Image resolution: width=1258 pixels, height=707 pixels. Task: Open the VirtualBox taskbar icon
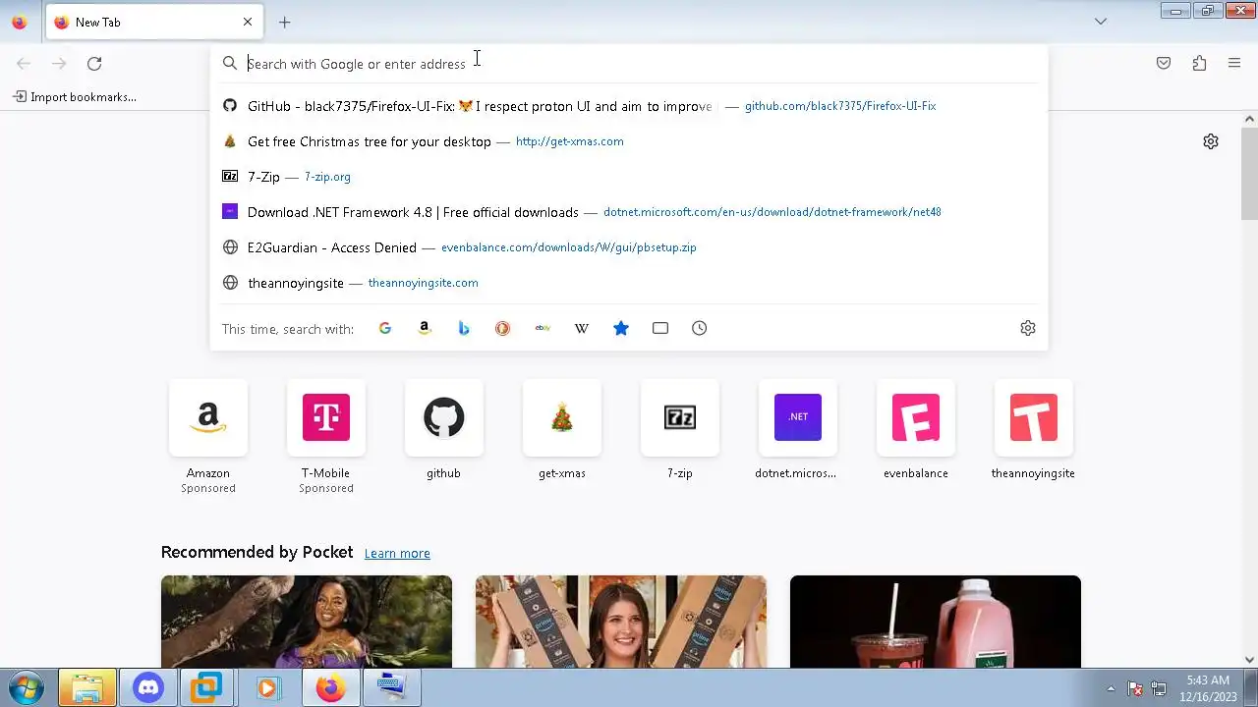(x=206, y=688)
